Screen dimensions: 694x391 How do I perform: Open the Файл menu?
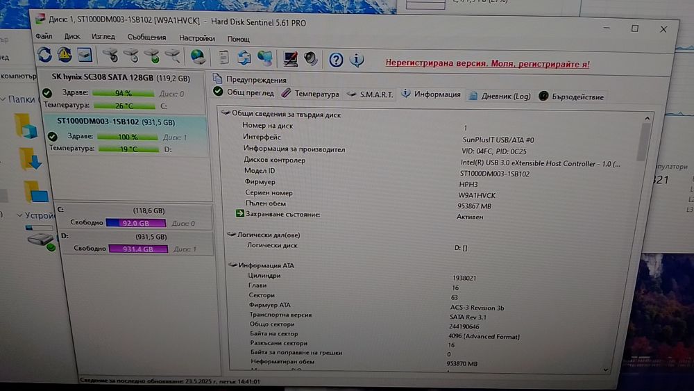tap(44, 36)
